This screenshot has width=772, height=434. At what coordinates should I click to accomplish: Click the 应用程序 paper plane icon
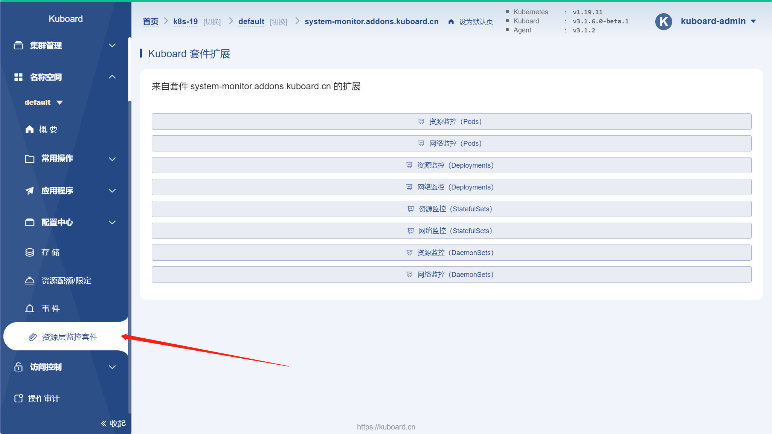tap(30, 191)
